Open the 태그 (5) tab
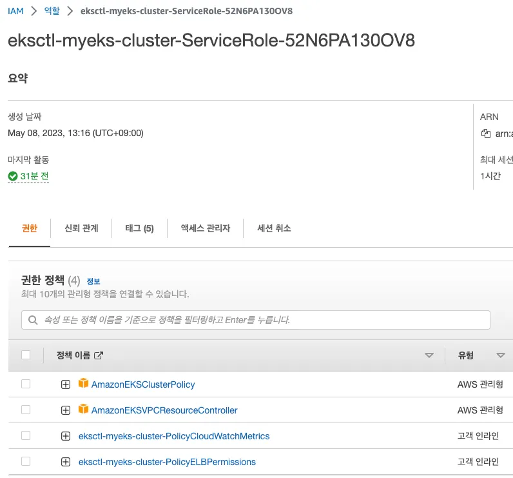This screenshot has width=513, height=478. 139,228
